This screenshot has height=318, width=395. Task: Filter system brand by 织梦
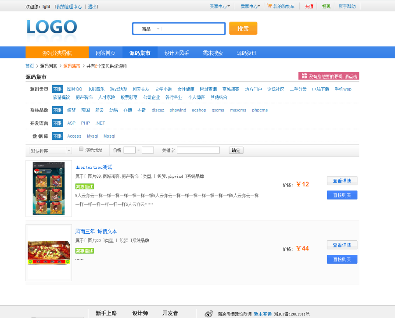pyautogui.click(x=71, y=110)
